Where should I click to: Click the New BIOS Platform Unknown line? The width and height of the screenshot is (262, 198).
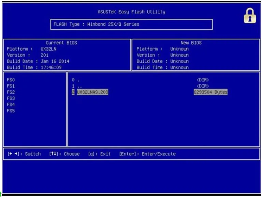[163, 49]
